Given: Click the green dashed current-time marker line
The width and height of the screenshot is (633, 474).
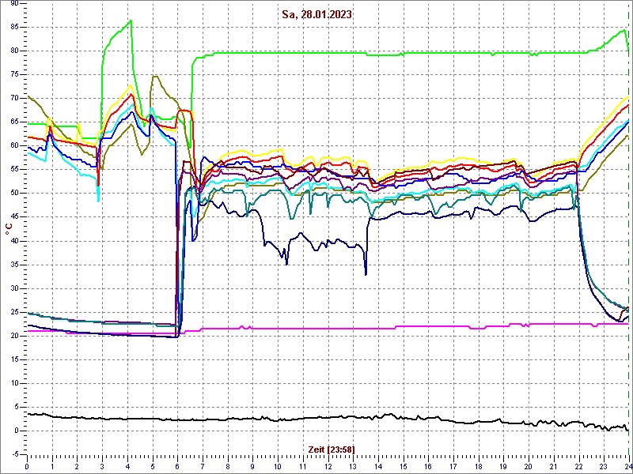Looking at the screenshot, I should point(628,229).
